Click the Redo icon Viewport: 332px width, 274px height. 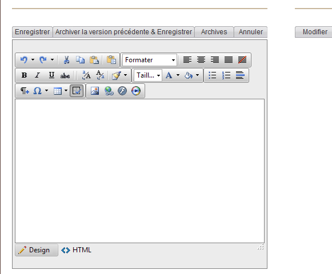click(43, 60)
